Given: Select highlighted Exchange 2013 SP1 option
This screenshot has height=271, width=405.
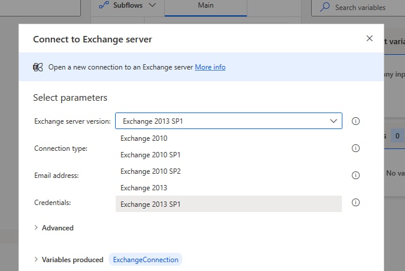Looking at the screenshot, I should point(228,204).
